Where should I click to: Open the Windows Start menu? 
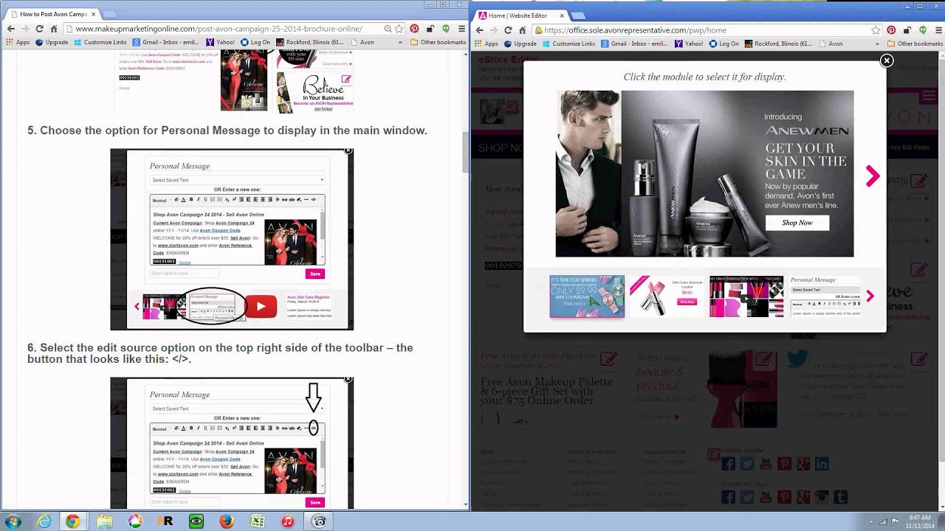click(x=13, y=521)
